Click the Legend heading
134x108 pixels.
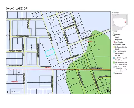(114, 32)
